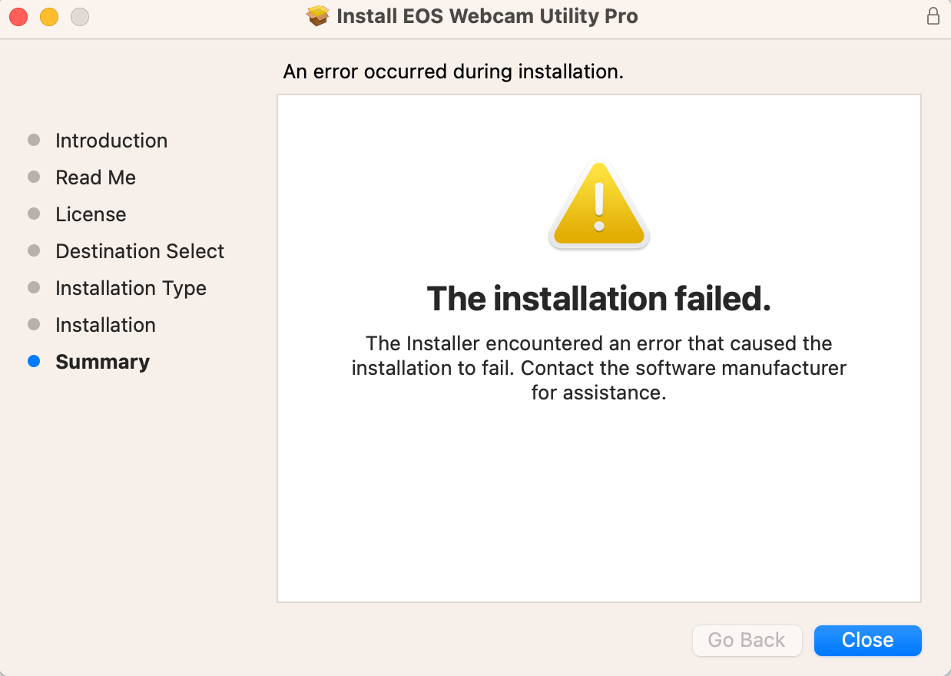The width and height of the screenshot is (951, 676).
Task: Click the blue dot beside Summary
Action: (34, 361)
